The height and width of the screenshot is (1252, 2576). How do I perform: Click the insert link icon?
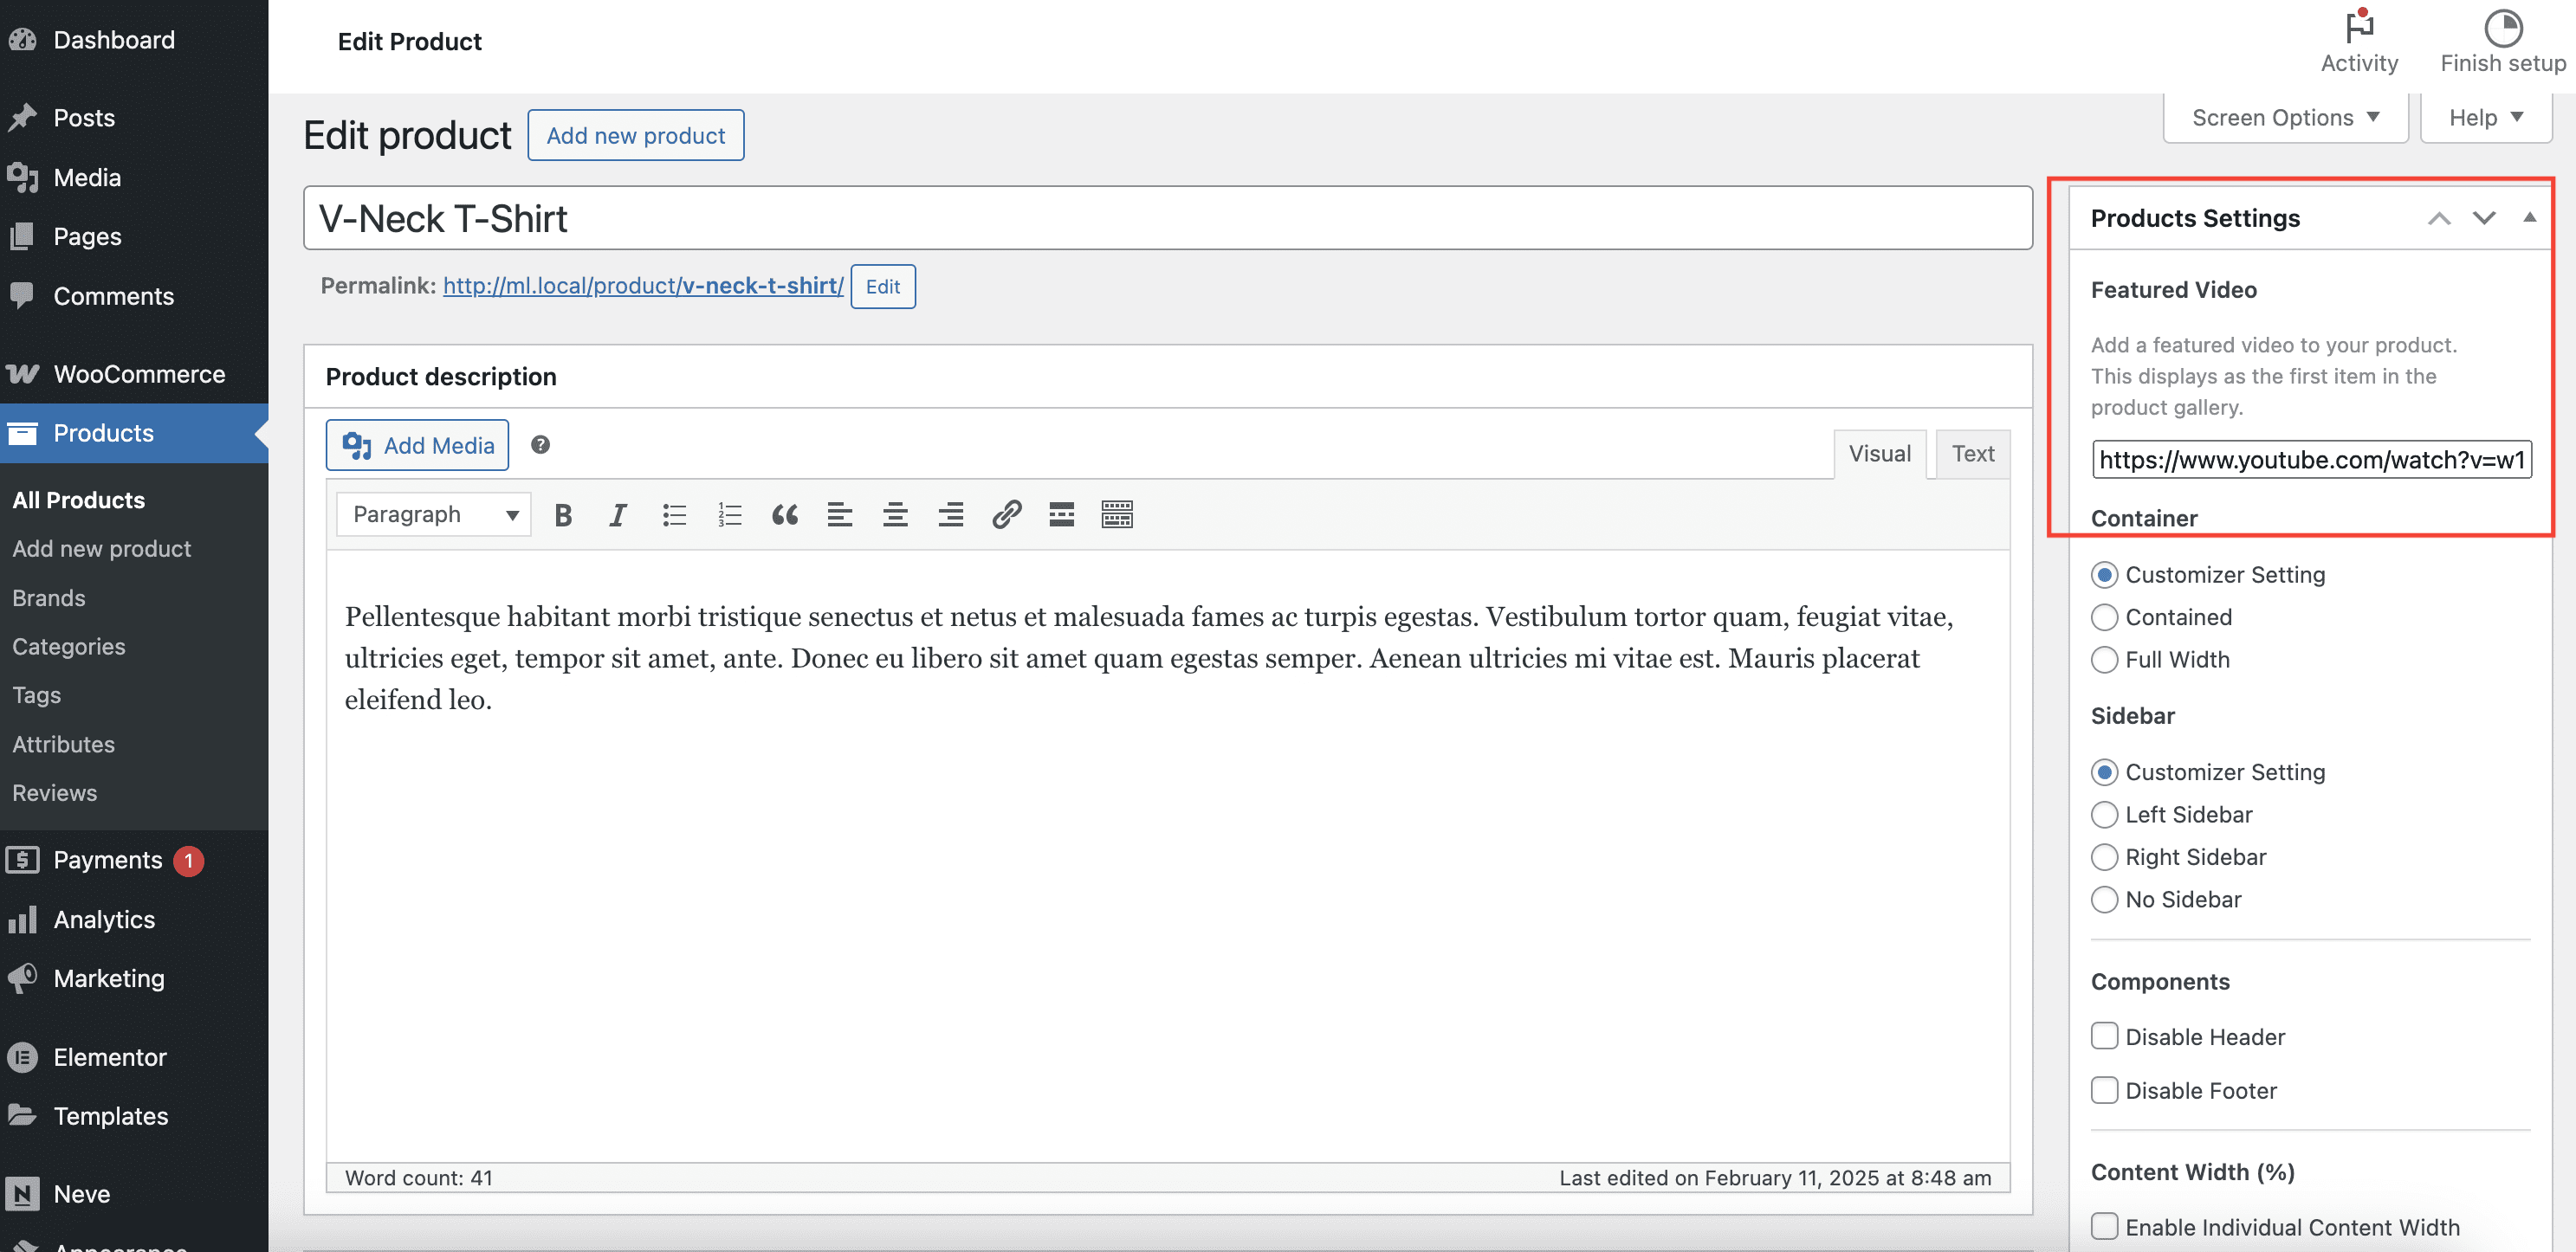pyautogui.click(x=1006, y=515)
